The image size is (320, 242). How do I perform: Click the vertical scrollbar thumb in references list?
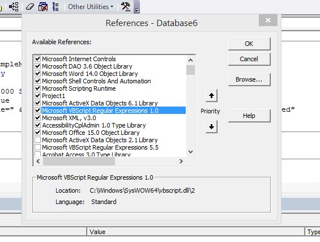pos(191,70)
